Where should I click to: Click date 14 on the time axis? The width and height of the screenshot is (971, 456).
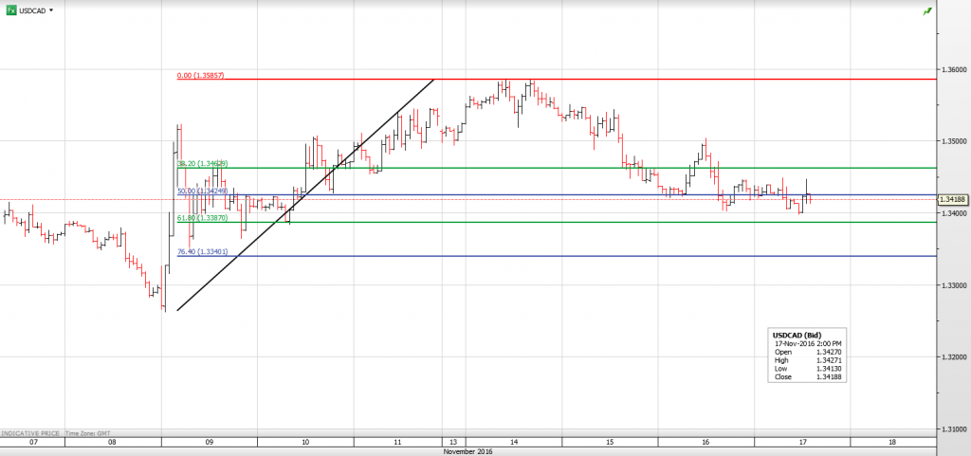[513, 443]
